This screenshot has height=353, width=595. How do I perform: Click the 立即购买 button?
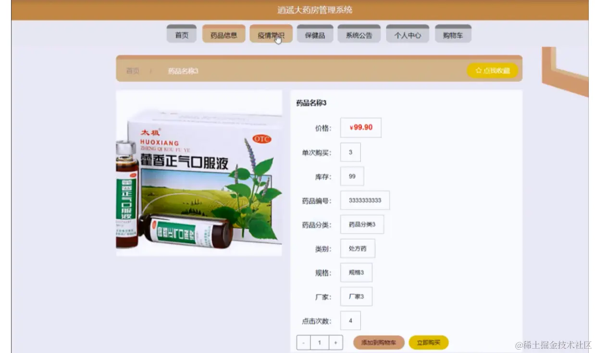429,343
